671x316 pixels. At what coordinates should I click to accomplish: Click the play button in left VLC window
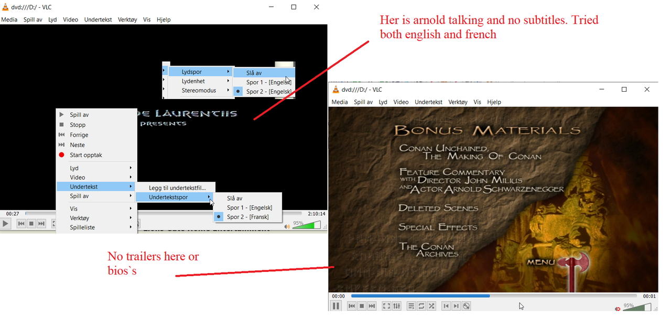point(5,224)
